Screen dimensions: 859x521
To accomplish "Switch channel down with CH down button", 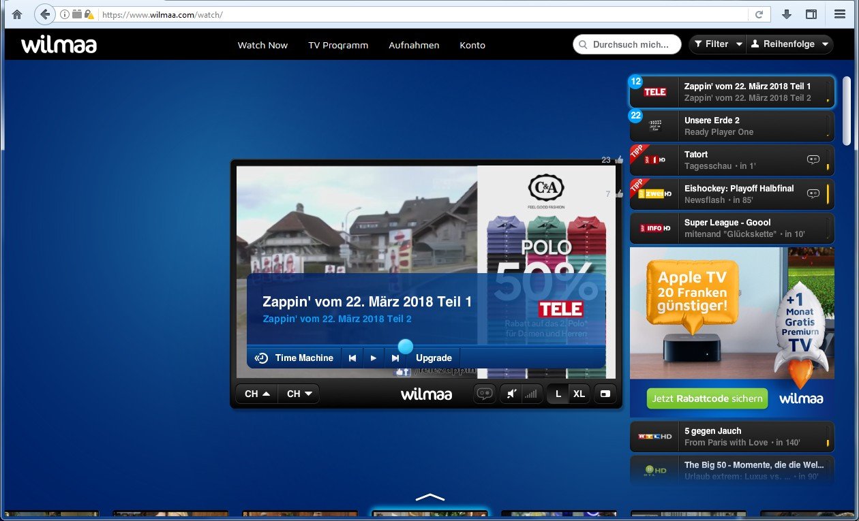I will [299, 394].
